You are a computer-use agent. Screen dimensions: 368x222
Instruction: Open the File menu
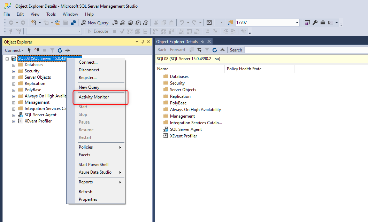coord(7,14)
